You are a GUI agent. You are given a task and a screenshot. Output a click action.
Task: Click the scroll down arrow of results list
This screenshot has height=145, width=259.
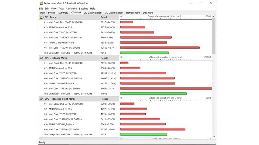click(x=214, y=137)
